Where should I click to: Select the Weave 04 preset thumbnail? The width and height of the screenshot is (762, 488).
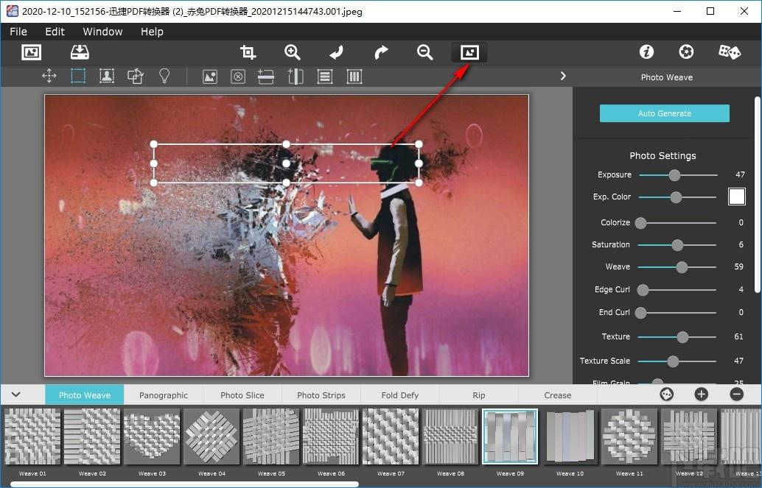[212, 437]
